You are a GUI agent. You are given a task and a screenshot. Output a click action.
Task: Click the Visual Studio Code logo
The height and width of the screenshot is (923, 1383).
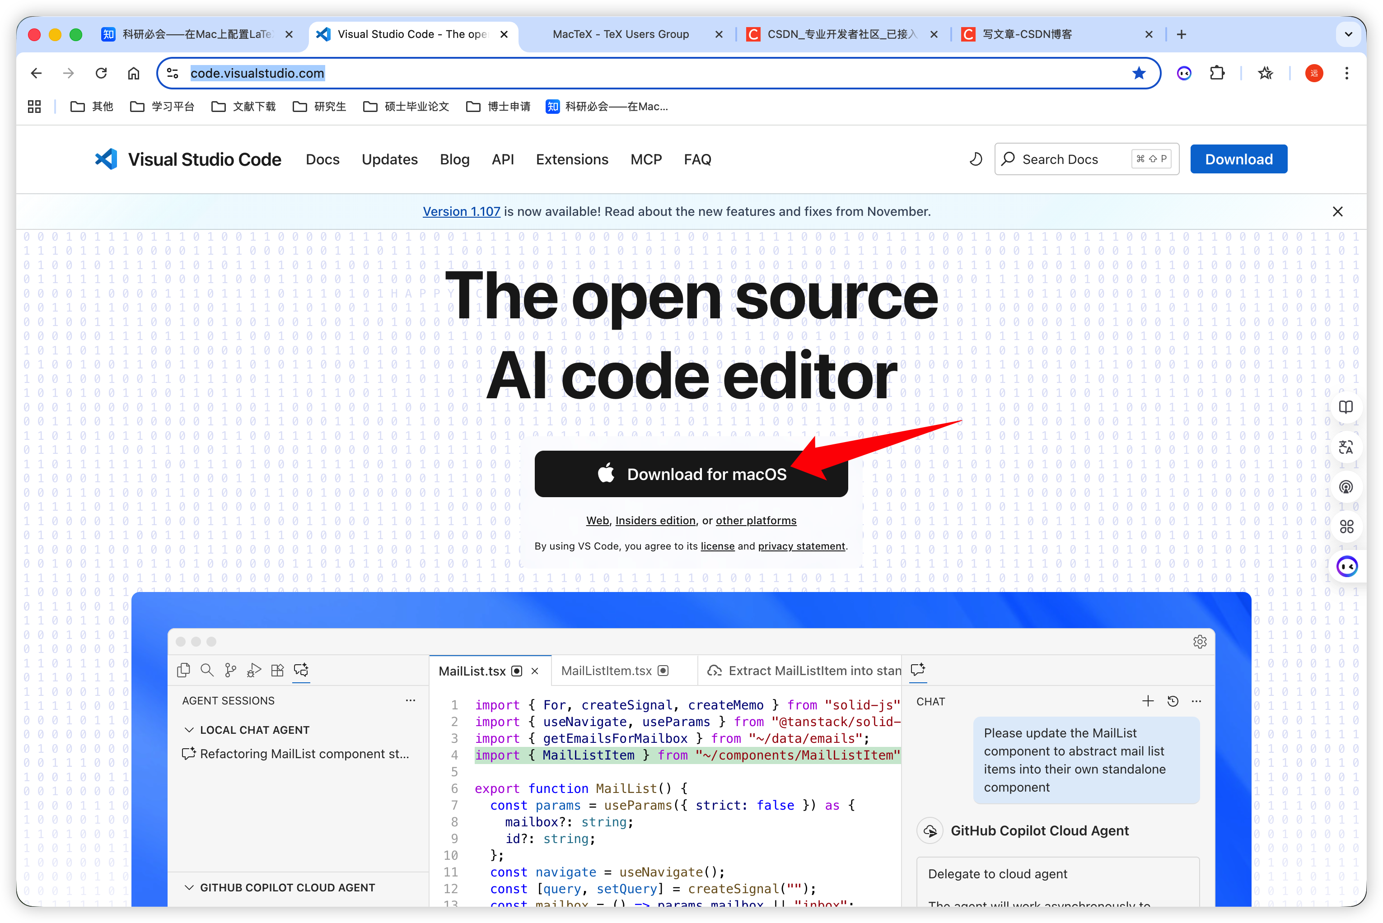pyautogui.click(x=106, y=159)
